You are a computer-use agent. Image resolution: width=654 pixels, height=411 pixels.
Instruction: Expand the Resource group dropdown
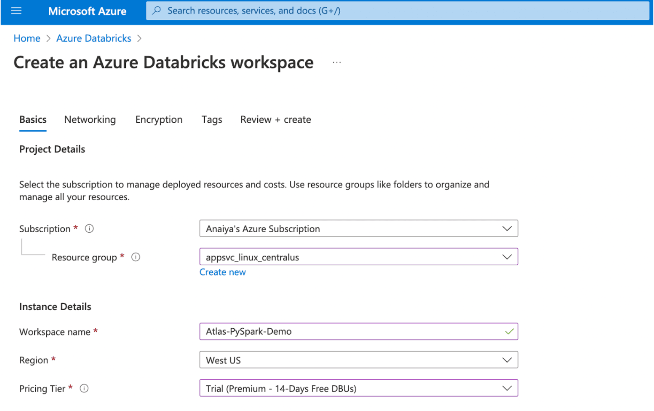[x=358, y=257]
